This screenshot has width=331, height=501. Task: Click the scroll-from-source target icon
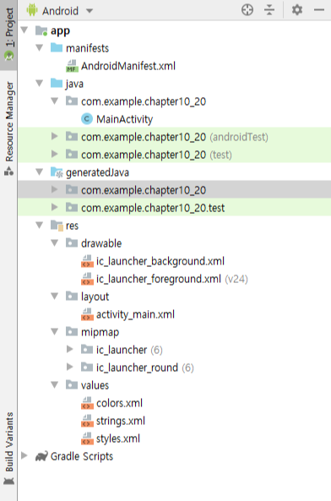click(247, 10)
